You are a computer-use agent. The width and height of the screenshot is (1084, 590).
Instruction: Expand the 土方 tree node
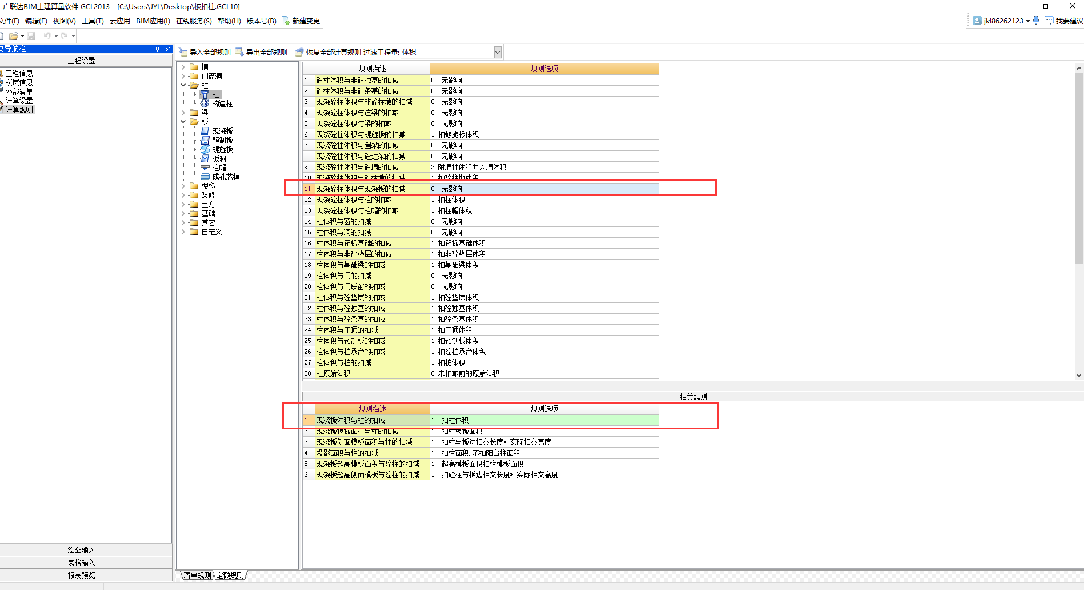[x=183, y=204]
